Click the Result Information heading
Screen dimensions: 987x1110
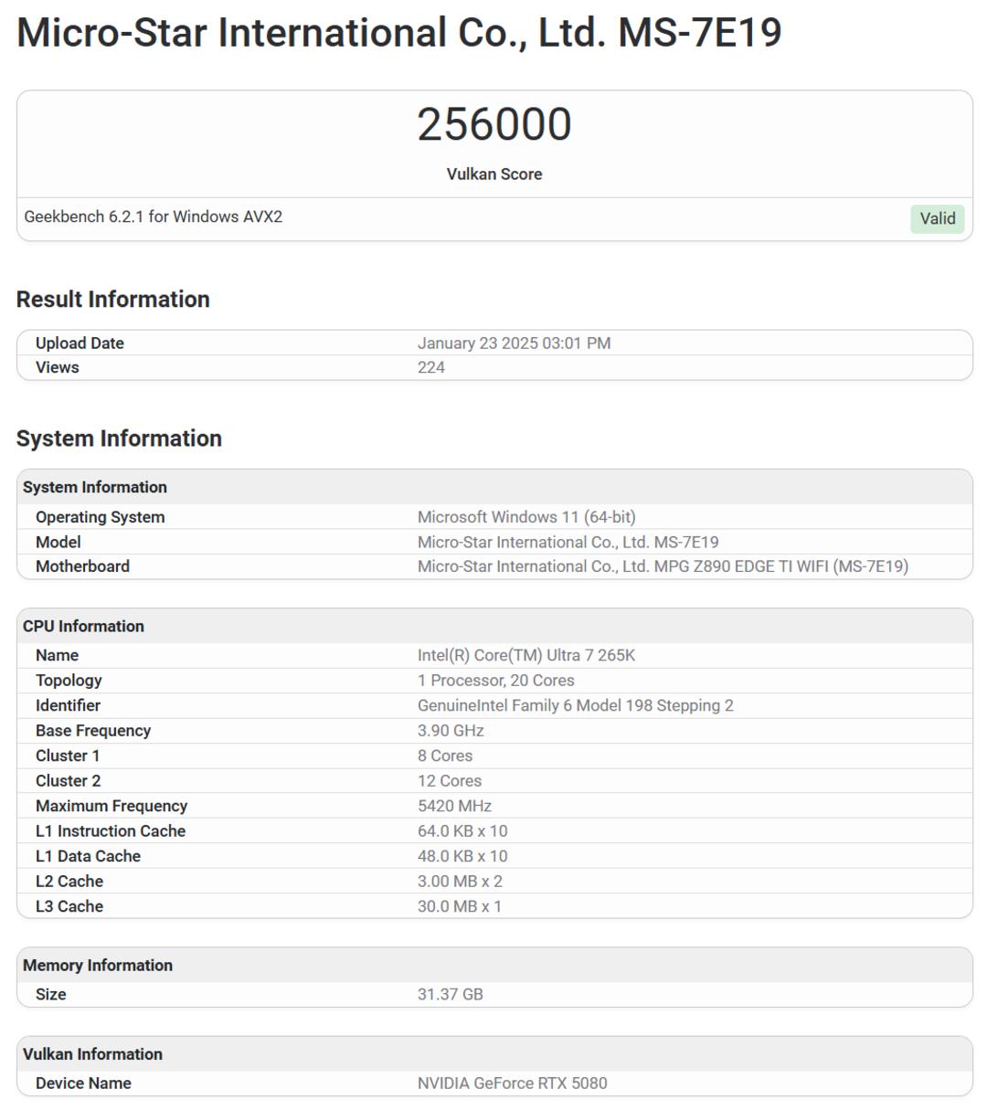(x=113, y=299)
